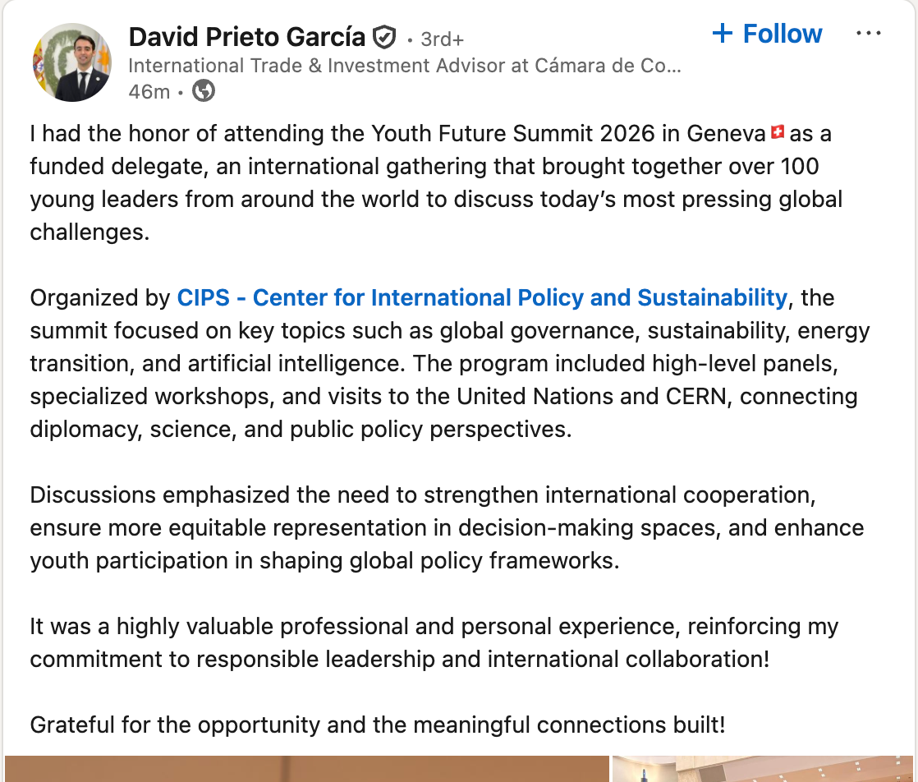This screenshot has height=782, width=918.
Task: Click the 46m post timestamp
Action: 149,91
